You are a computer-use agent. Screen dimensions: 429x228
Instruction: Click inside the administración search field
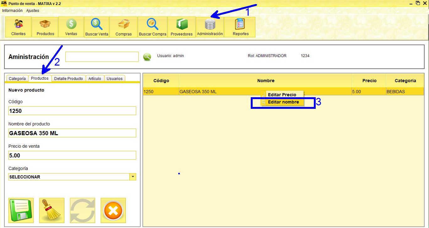(102, 56)
